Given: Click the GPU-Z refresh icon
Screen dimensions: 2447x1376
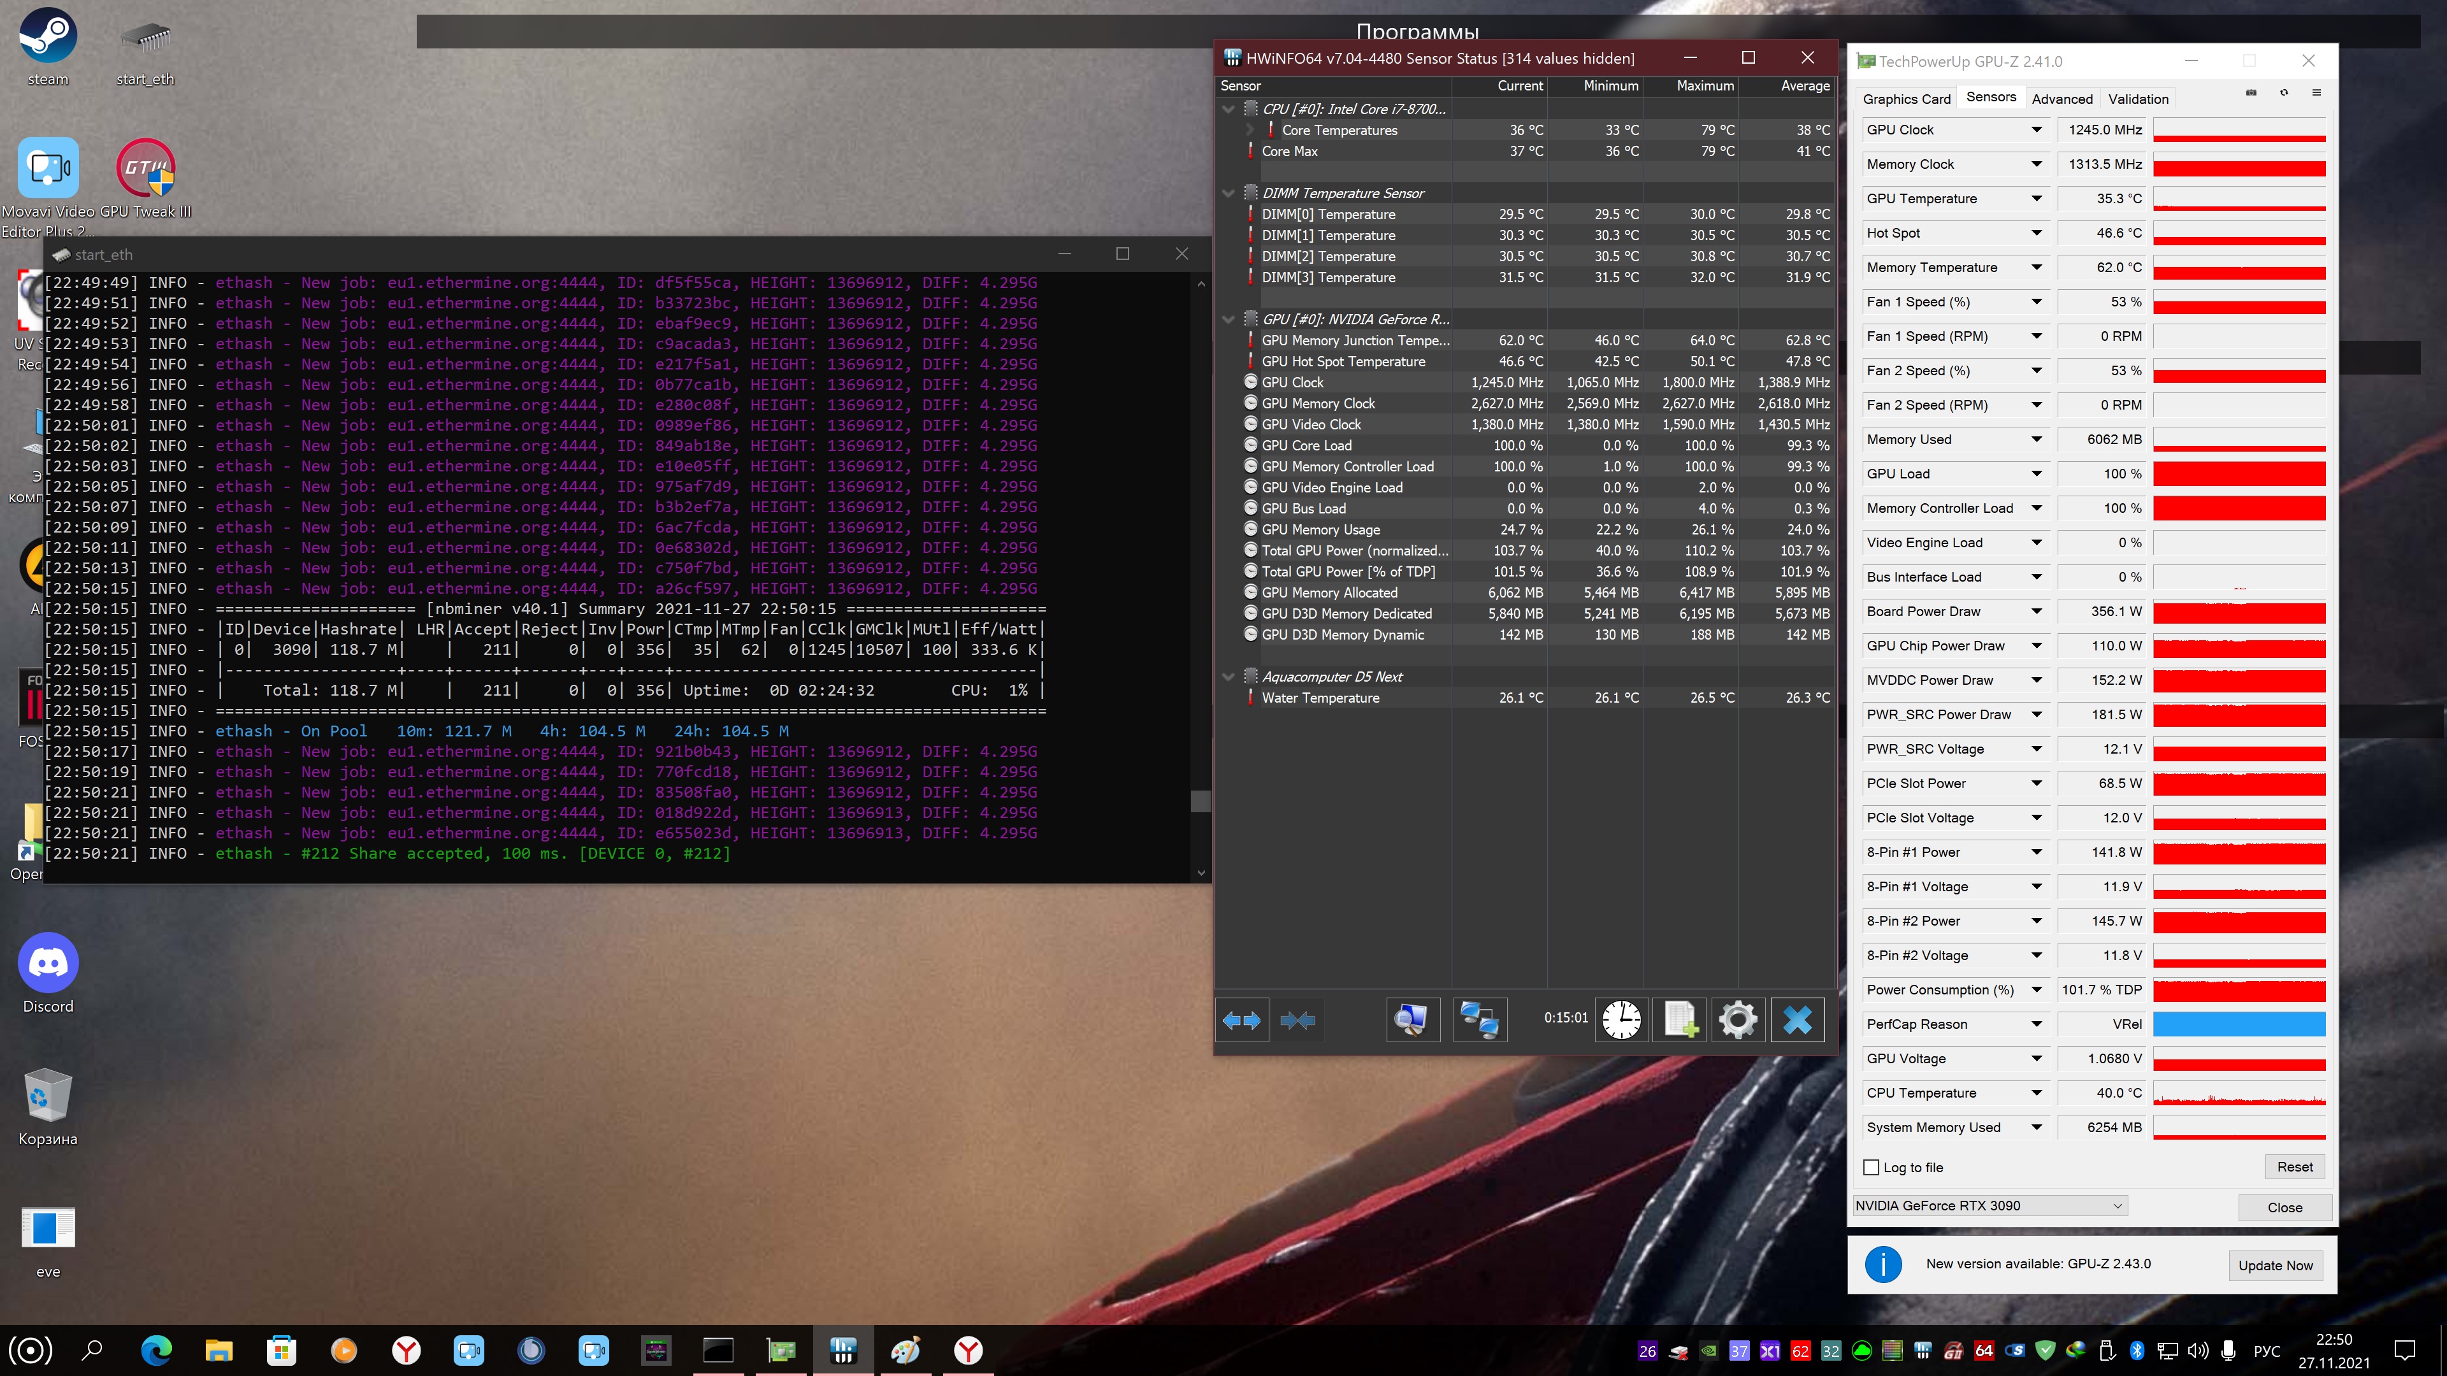Looking at the screenshot, I should pos(2284,93).
